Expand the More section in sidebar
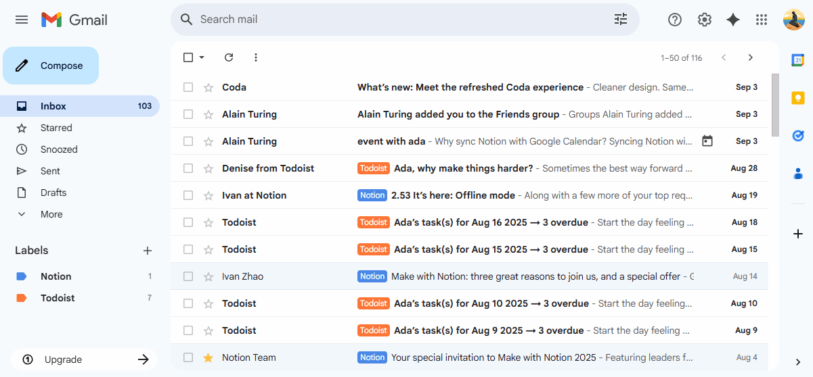The height and width of the screenshot is (377, 813). (51, 214)
